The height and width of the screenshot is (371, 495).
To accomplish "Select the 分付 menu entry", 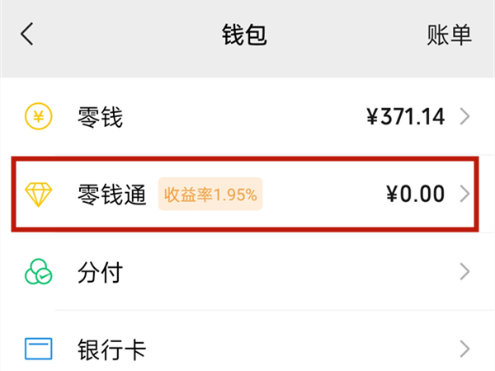I will 100,271.
